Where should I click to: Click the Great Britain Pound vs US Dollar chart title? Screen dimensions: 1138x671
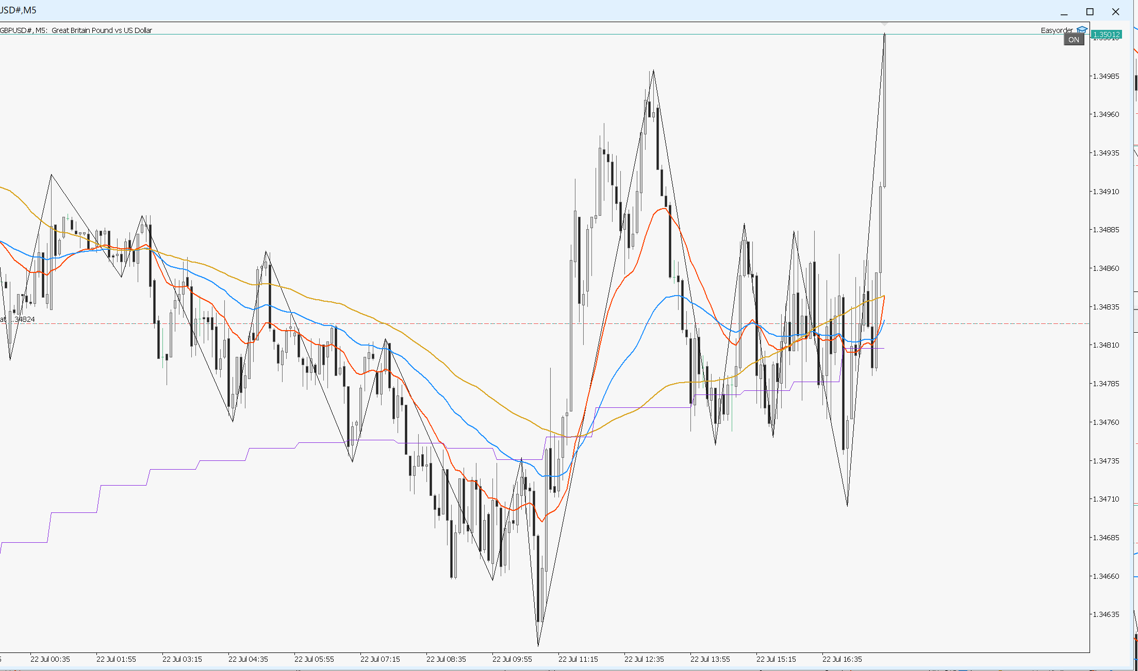click(102, 30)
